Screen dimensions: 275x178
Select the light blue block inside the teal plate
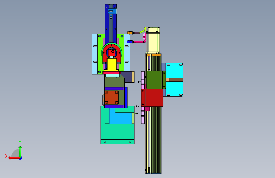point(121,118)
